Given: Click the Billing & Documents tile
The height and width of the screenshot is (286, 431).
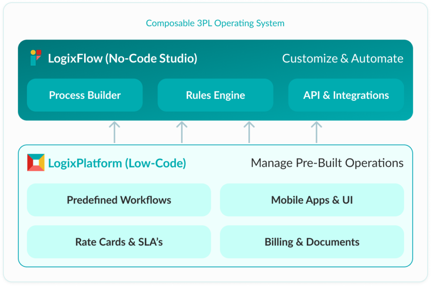Looking at the screenshot, I should coord(312,242).
